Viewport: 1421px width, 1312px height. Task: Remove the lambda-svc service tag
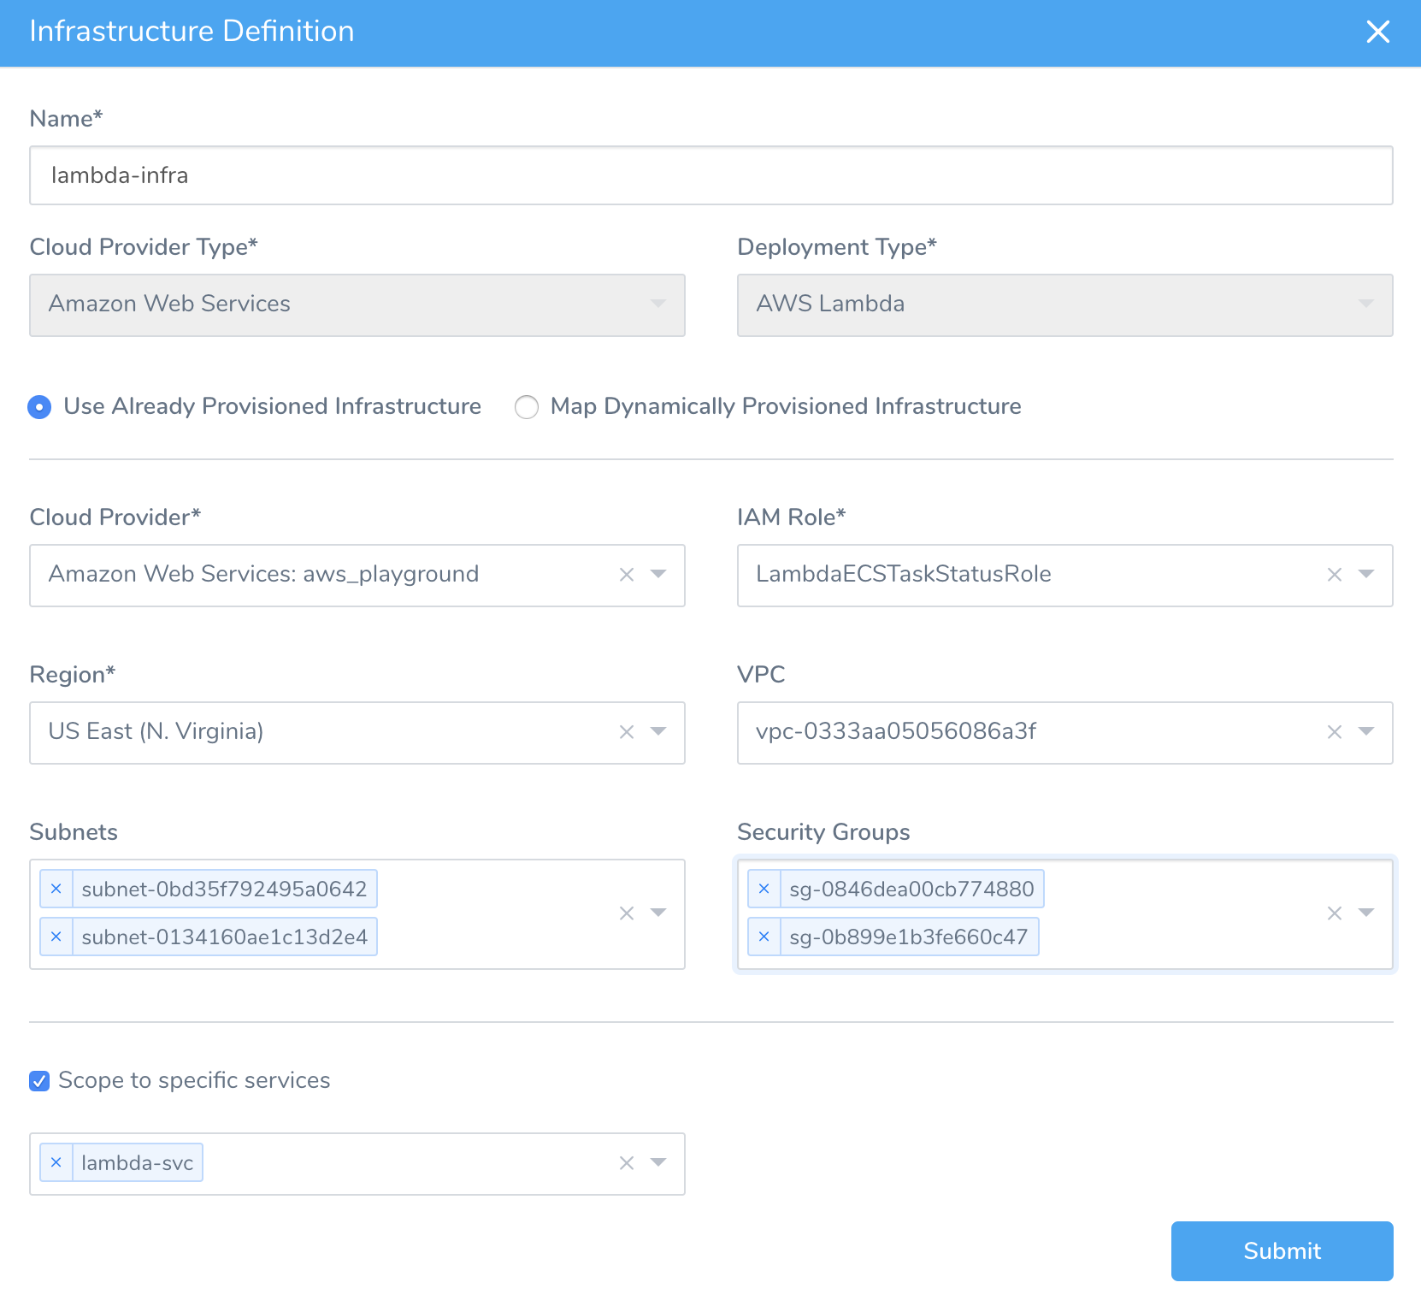56,1162
